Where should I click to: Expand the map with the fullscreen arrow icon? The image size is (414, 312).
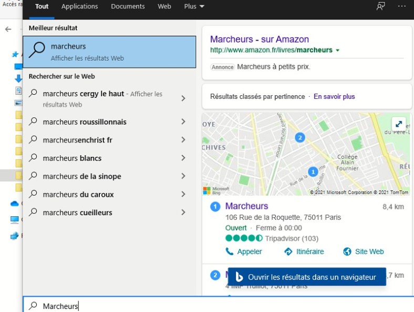[x=399, y=124]
